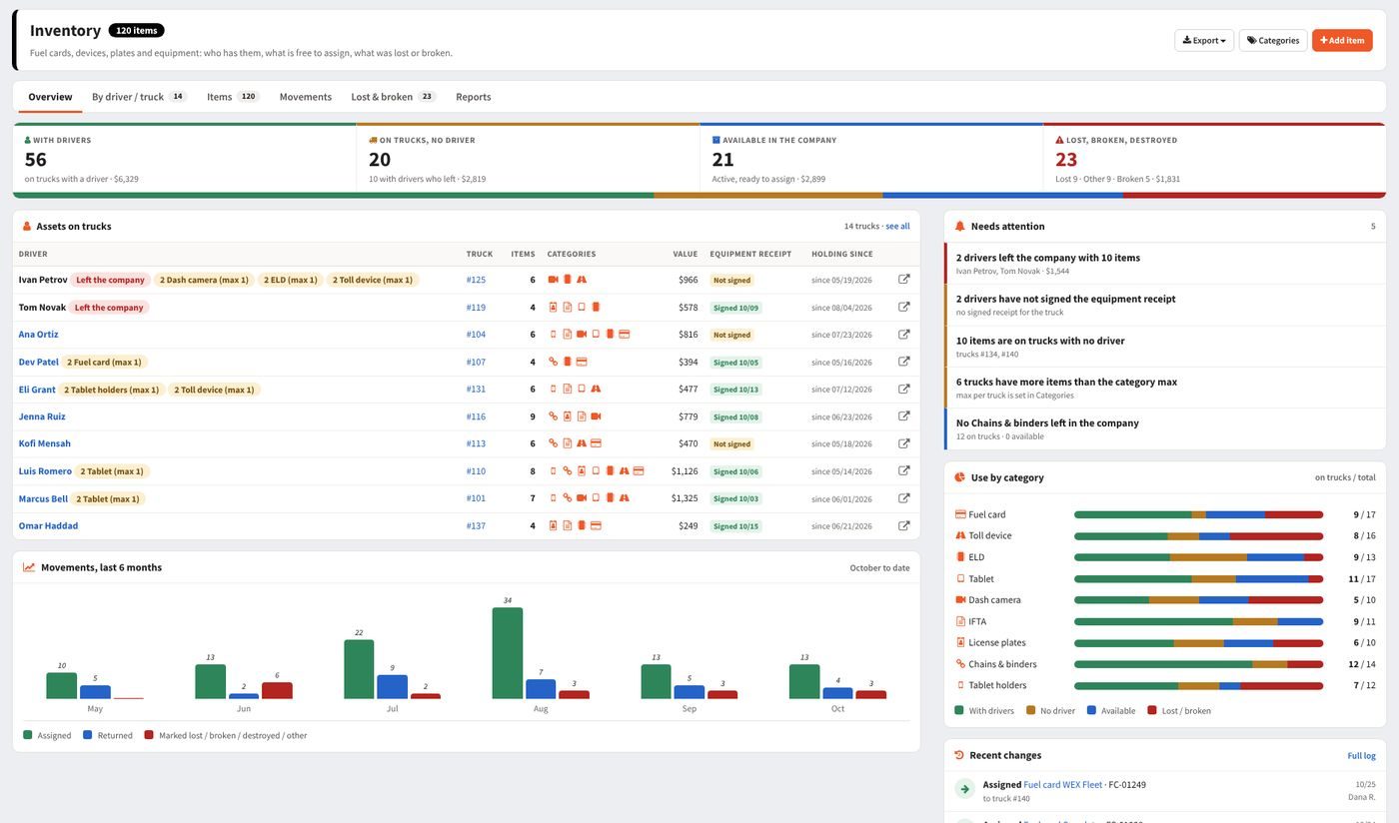This screenshot has height=823, width=1399.
Task: Click the Dash camera icon in Use by category
Action: [x=960, y=600]
